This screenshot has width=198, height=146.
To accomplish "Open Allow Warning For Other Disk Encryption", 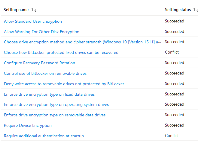I will (41, 32).
